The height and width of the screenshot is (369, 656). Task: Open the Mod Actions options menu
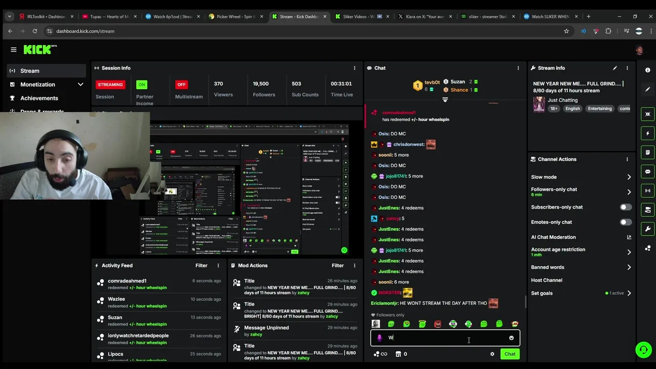pos(354,265)
